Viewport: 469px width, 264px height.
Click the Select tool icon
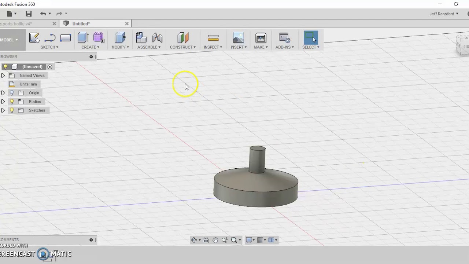[x=311, y=38]
